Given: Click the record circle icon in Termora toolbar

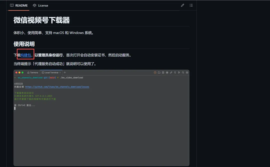Looking at the screenshot, I should (x=167, y=72).
